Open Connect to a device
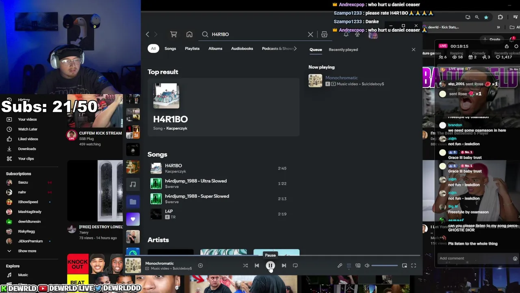Image resolution: width=520 pixels, height=293 pixels. pos(358,266)
